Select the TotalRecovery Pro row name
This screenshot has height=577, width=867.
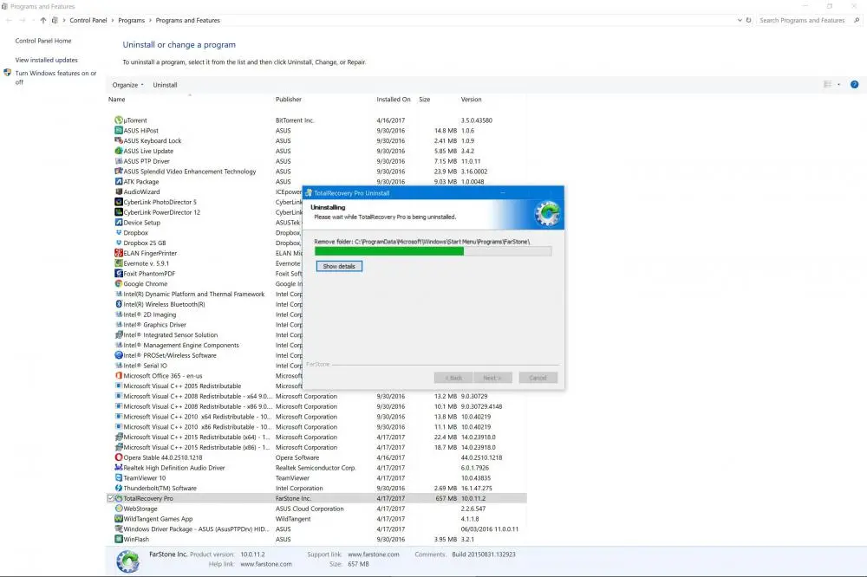click(x=148, y=498)
